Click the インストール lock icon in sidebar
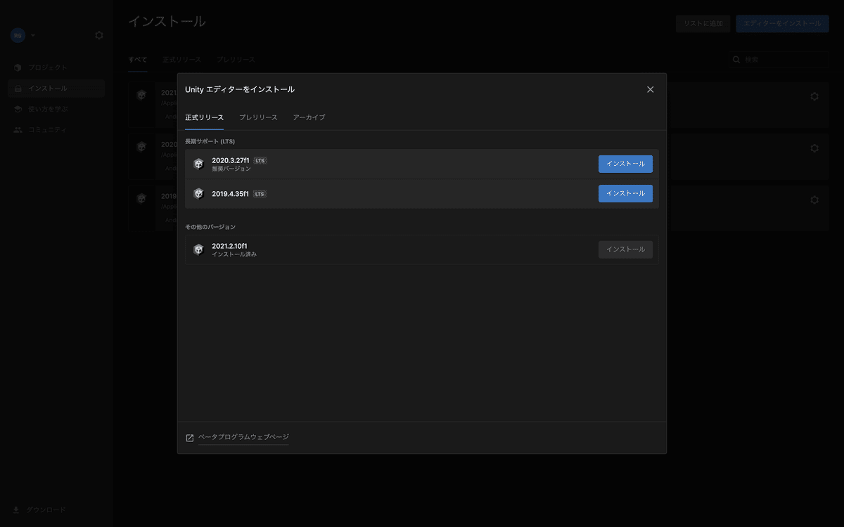The width and height of the screenshot is (844, 527). [18, 89]
